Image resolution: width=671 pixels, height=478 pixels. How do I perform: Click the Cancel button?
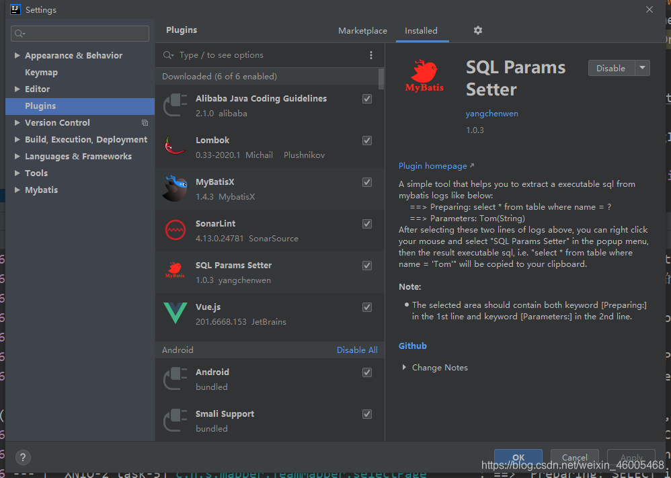point(574,457)
